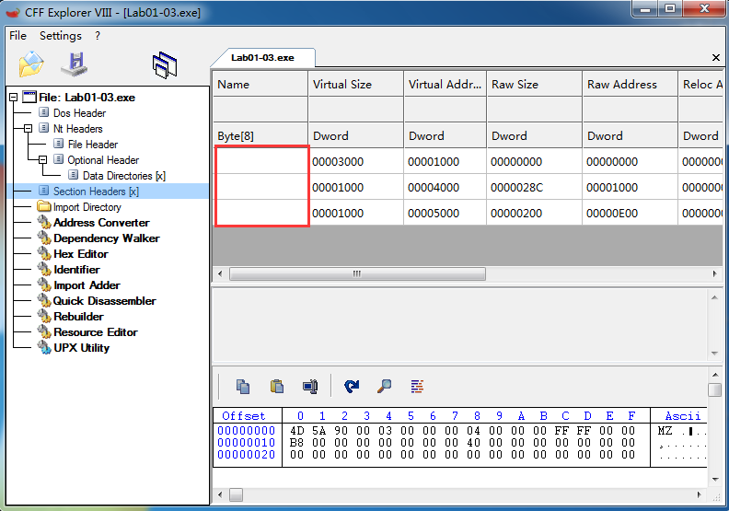Copy selection in hex editor toolbar
The image size is (729, 511).
coord(243,387)
